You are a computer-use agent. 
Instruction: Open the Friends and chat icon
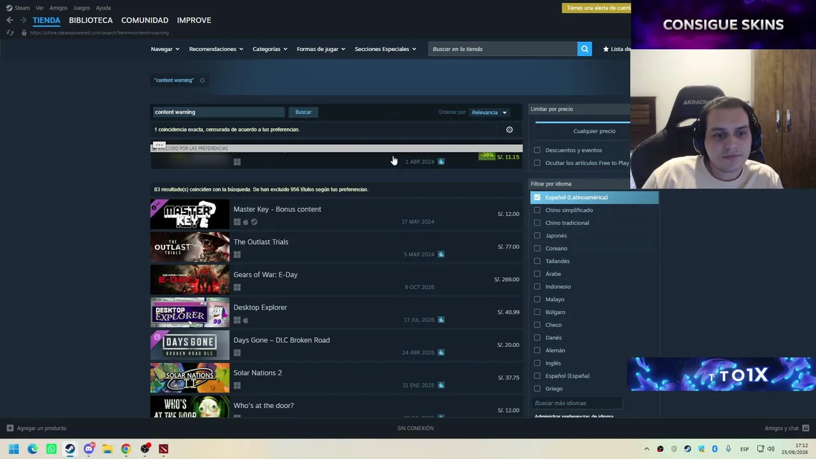806,428
